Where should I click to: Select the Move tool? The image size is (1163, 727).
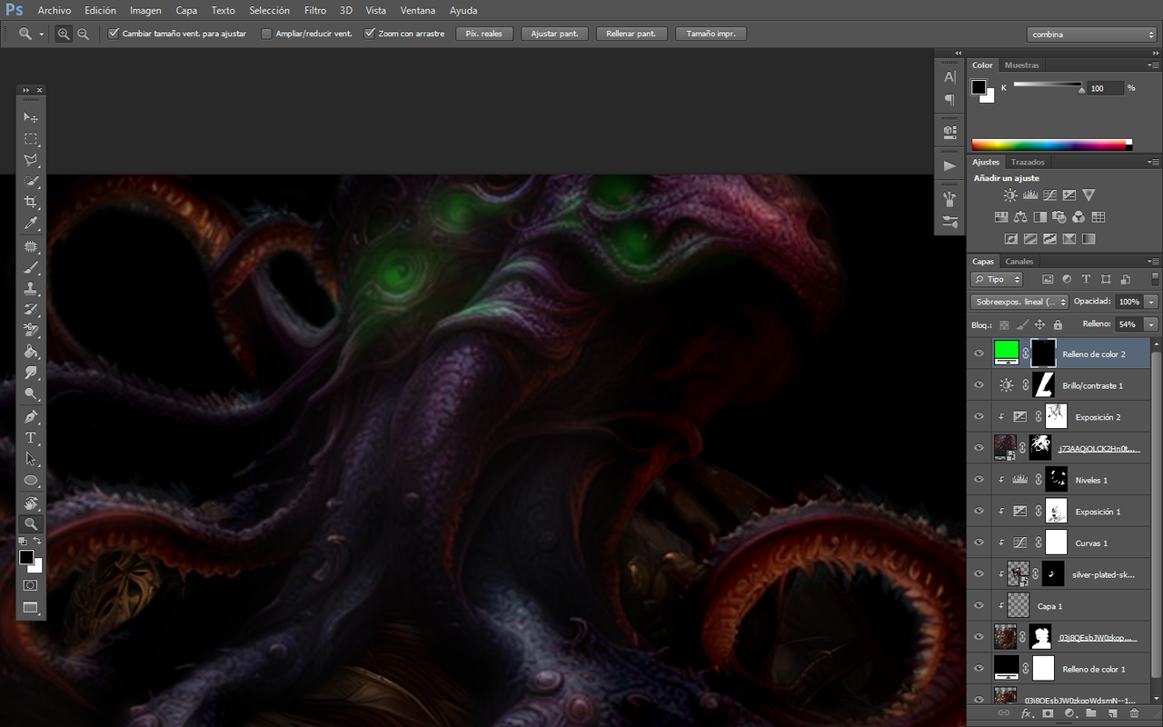(x=31, y=117)
